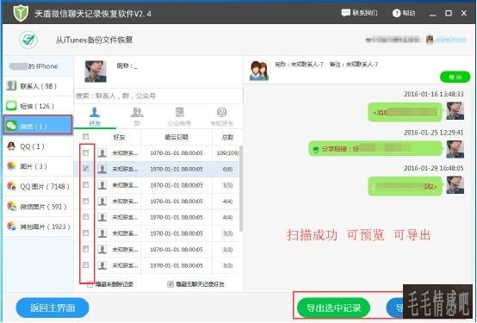477x323 pixels.
Task: Click the timestamp 2016-01-25 12:29:41
Action: click(434, 133)
